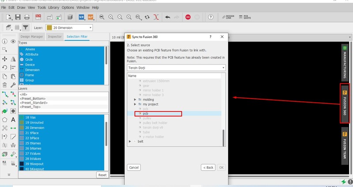Click the New file icon
The image size is (353, 187).
point(8,17)
